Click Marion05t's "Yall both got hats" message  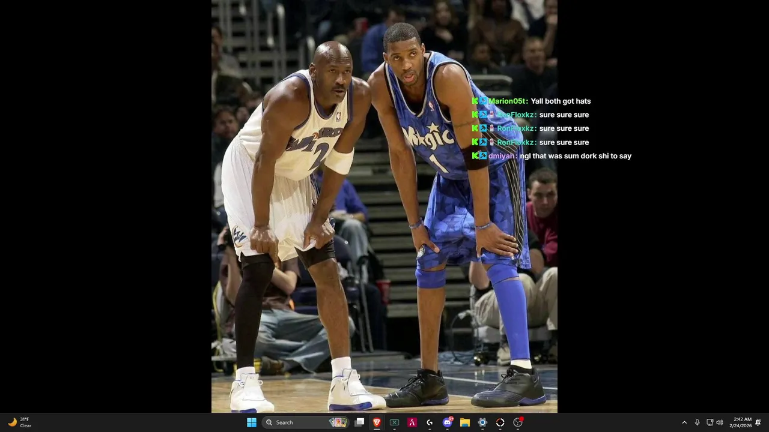pyautogui.click(x=561, y=101)
